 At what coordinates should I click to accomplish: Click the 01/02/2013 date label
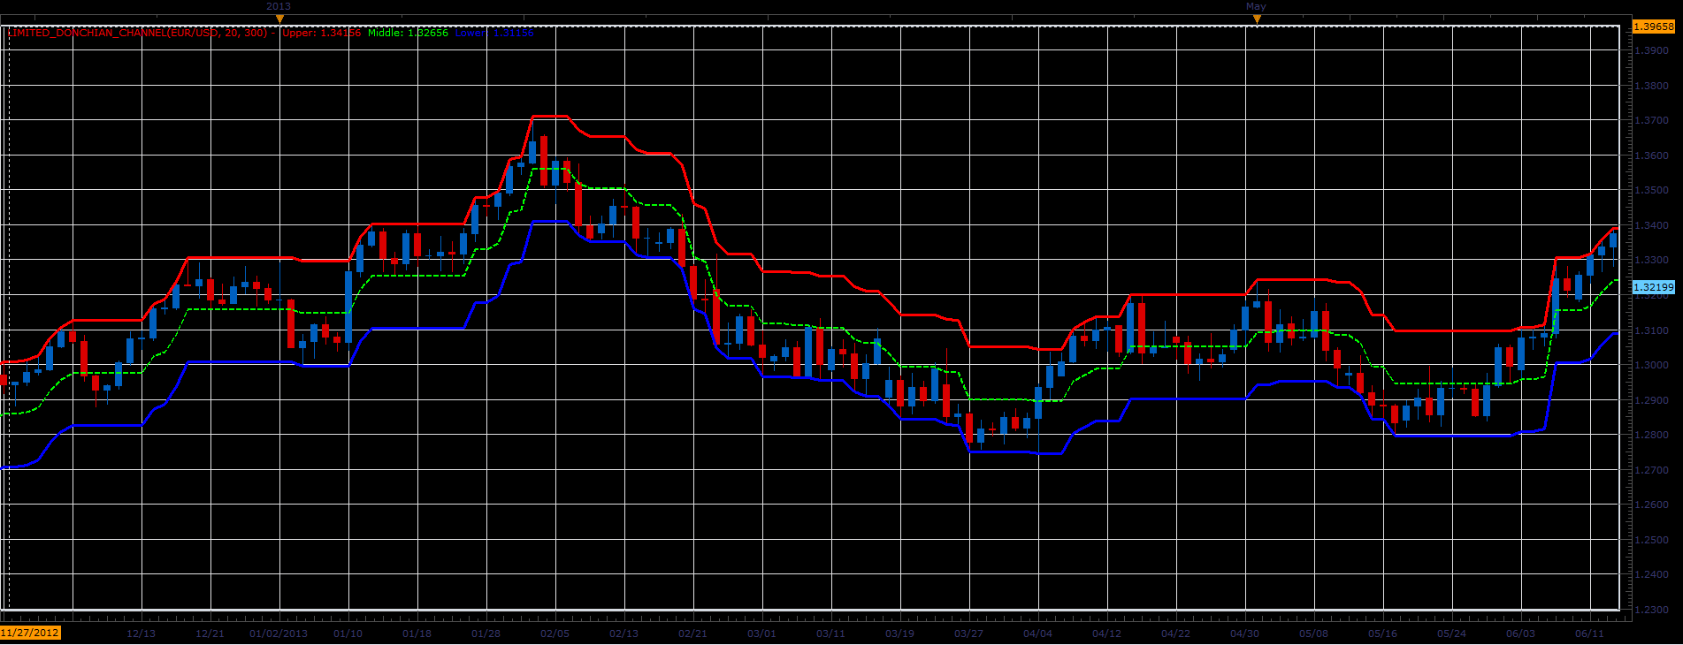pyautogui.click(x=279, y=634)
